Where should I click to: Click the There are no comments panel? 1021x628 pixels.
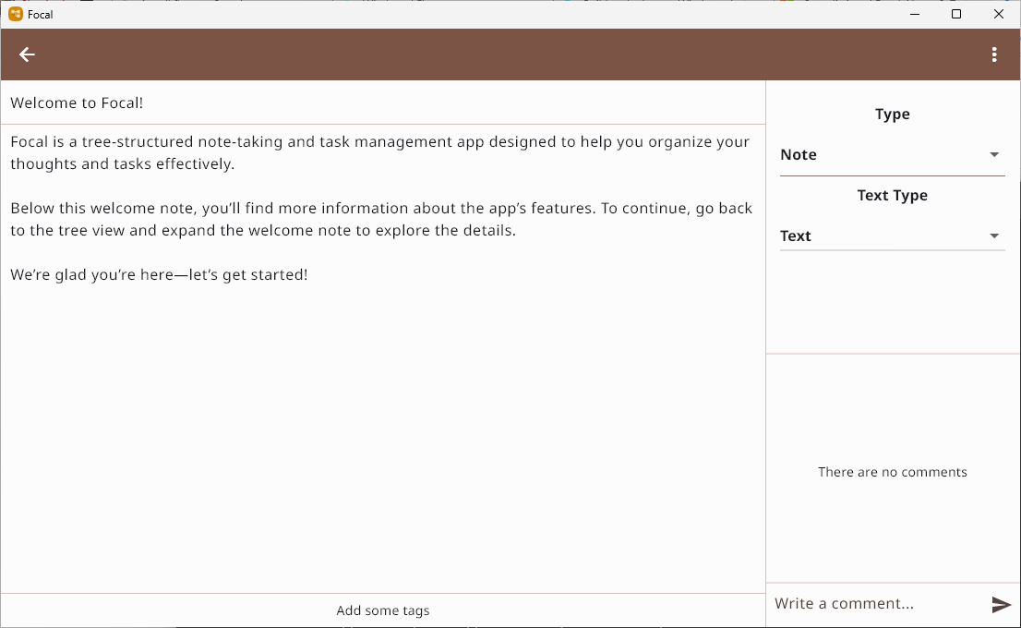pos(892,472)
